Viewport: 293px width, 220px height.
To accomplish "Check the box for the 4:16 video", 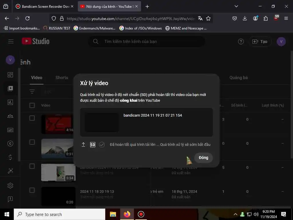I will (x=32, y=118).
